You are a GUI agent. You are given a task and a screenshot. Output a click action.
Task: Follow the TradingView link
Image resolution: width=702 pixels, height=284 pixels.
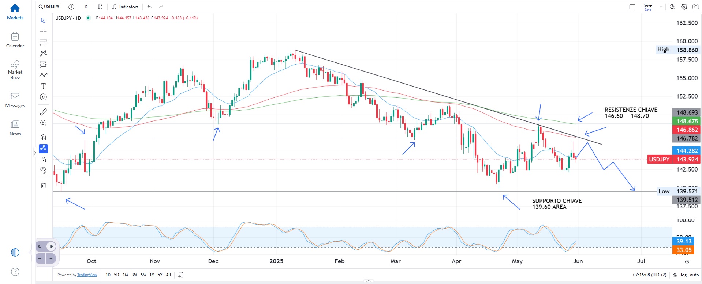[87, 275]
